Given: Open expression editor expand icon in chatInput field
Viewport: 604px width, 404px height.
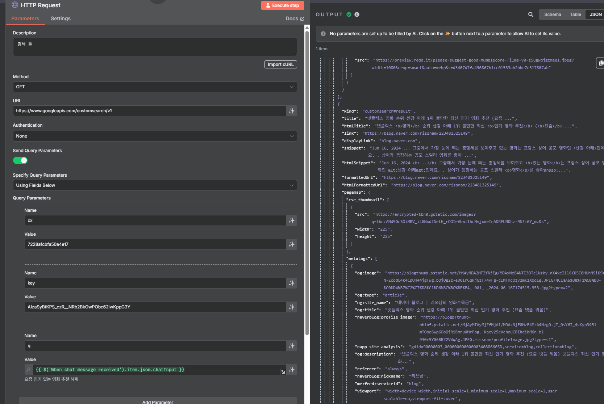Looking at the screenshot, I should tap(283, 372).
